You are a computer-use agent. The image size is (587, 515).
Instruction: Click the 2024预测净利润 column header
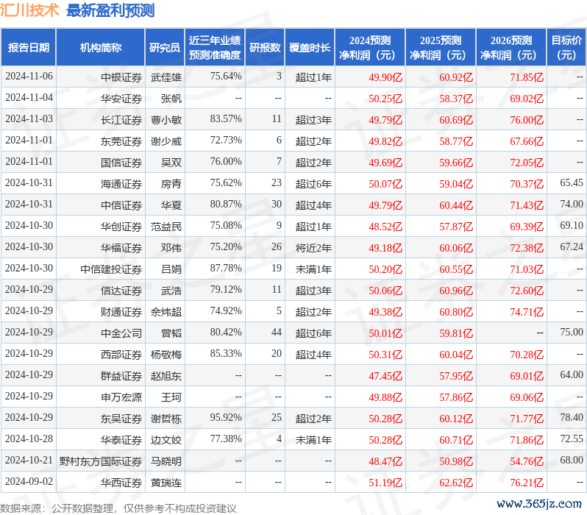(370, 48)
